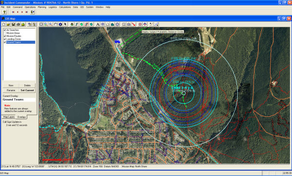Open the Calculations menu
Viewport: 292px width, 176px height.
point(65,7)
